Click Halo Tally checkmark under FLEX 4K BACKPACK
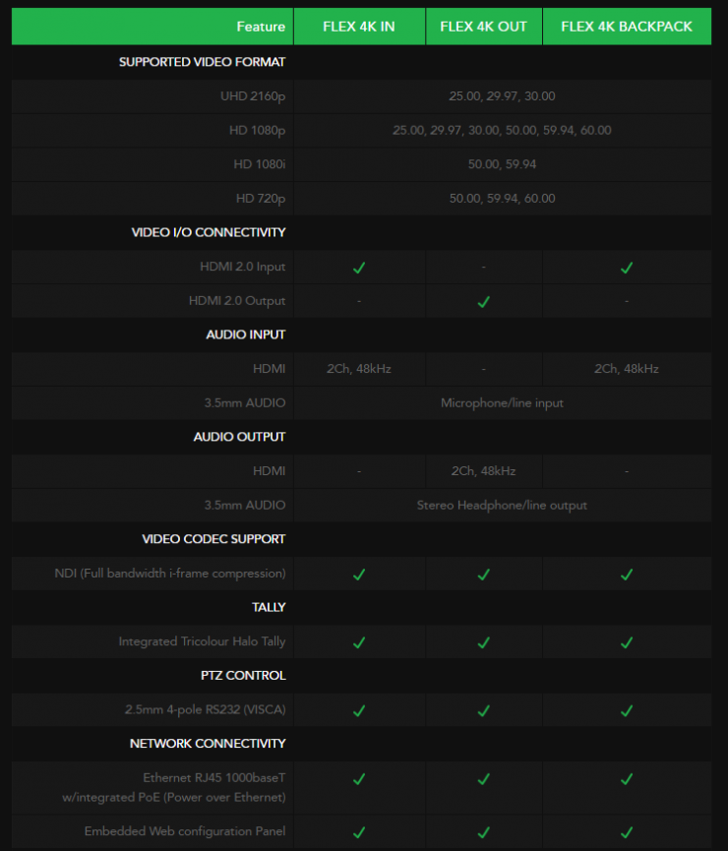The height and width of the screenshot is (851, 728). pyautogui.click(x=627, y=642)
